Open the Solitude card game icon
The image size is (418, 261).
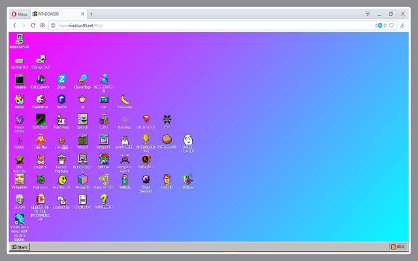point(125,179)
